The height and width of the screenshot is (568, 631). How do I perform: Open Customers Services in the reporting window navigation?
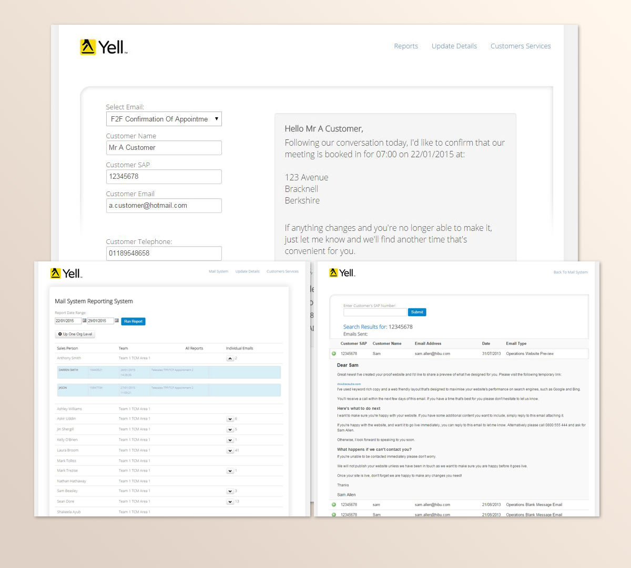tap(282, 271)
